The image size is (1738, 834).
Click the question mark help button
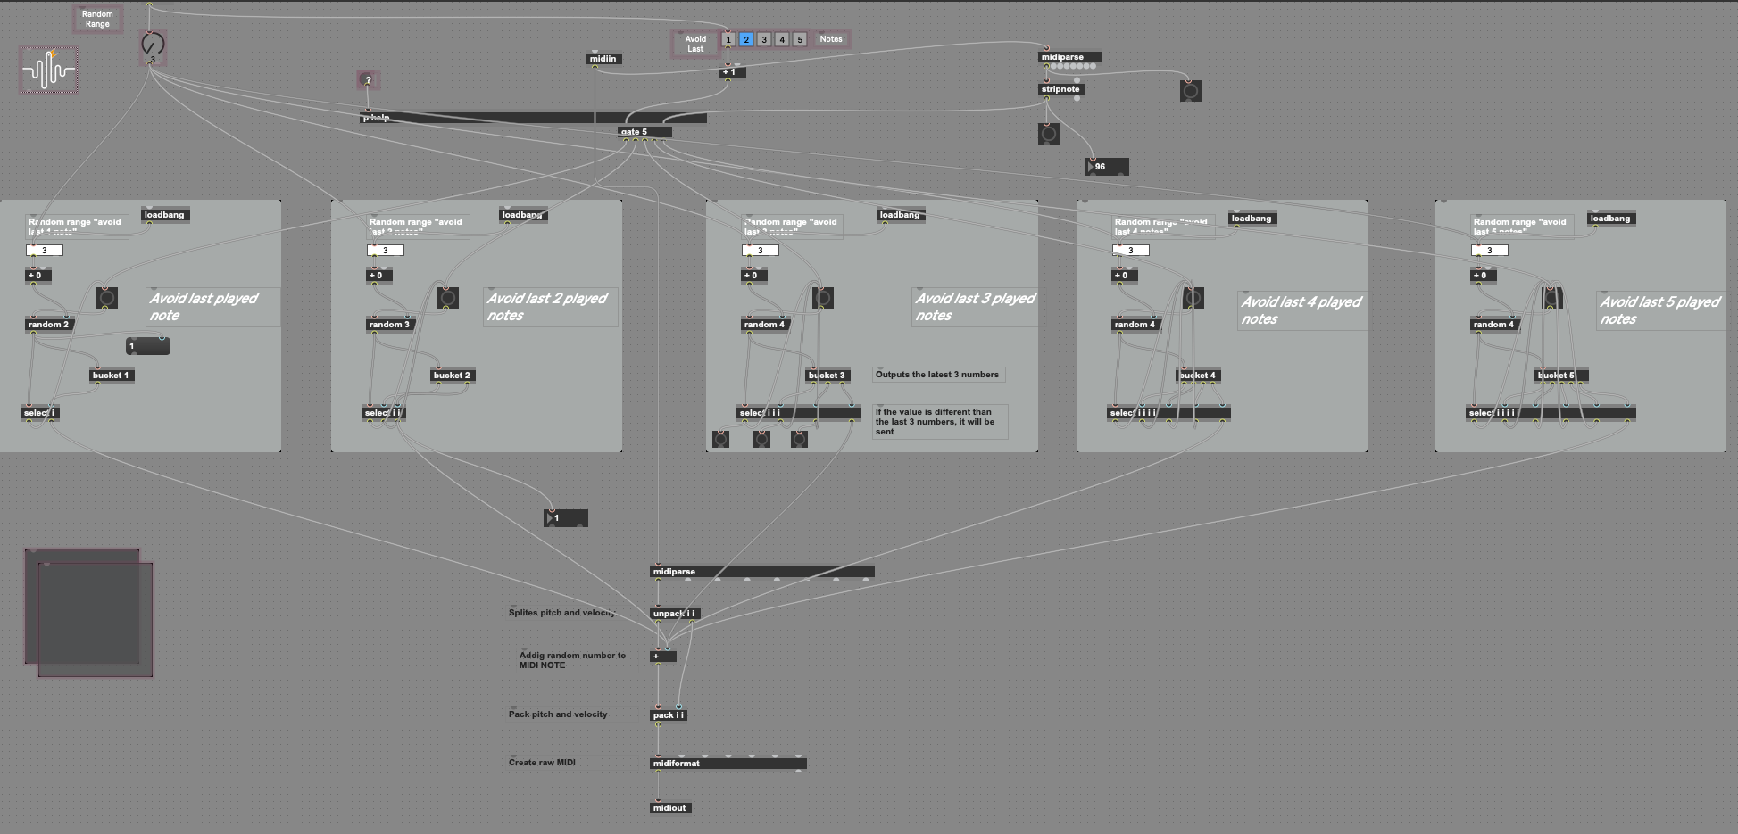368,80
